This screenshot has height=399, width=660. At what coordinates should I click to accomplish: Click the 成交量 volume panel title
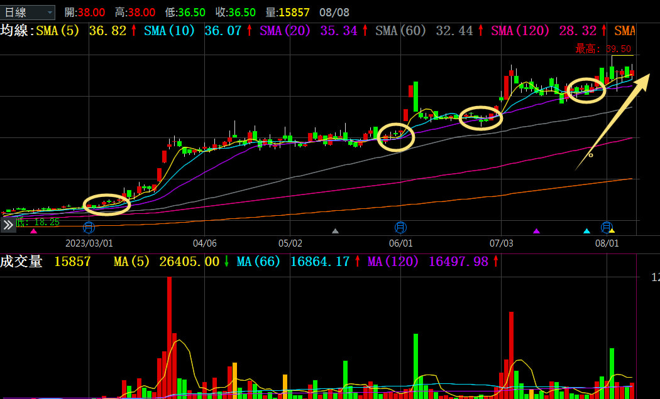click(x=21, y=262)
